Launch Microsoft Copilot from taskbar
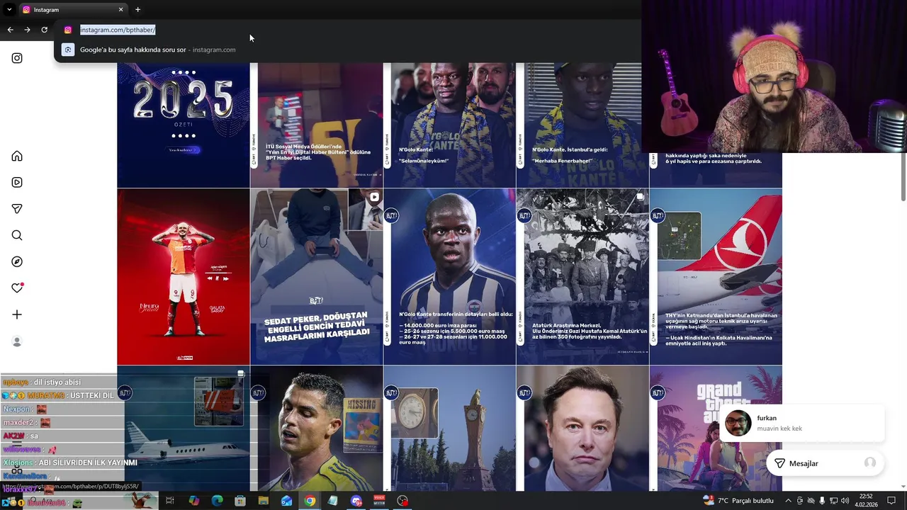Viewport: 907px width, 510px height. [x=193, y=501]
